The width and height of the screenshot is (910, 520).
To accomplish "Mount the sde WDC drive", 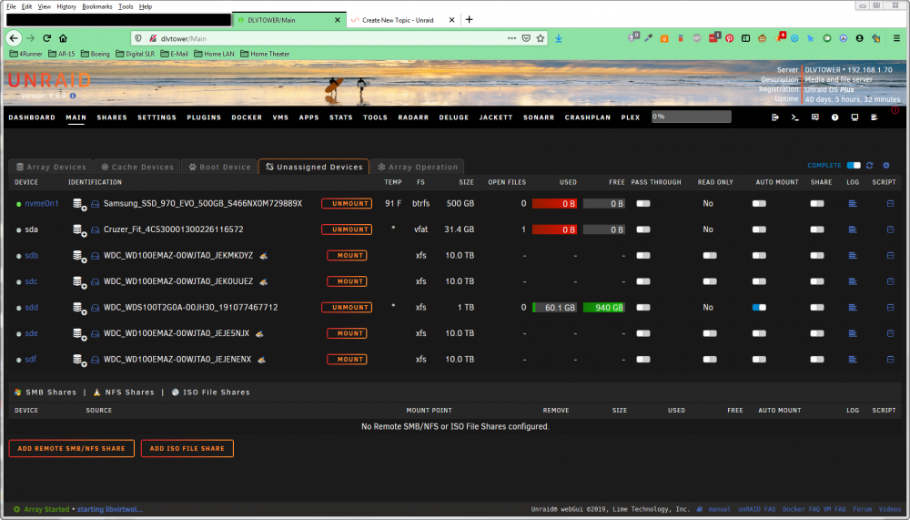I will tap(347, 333).
